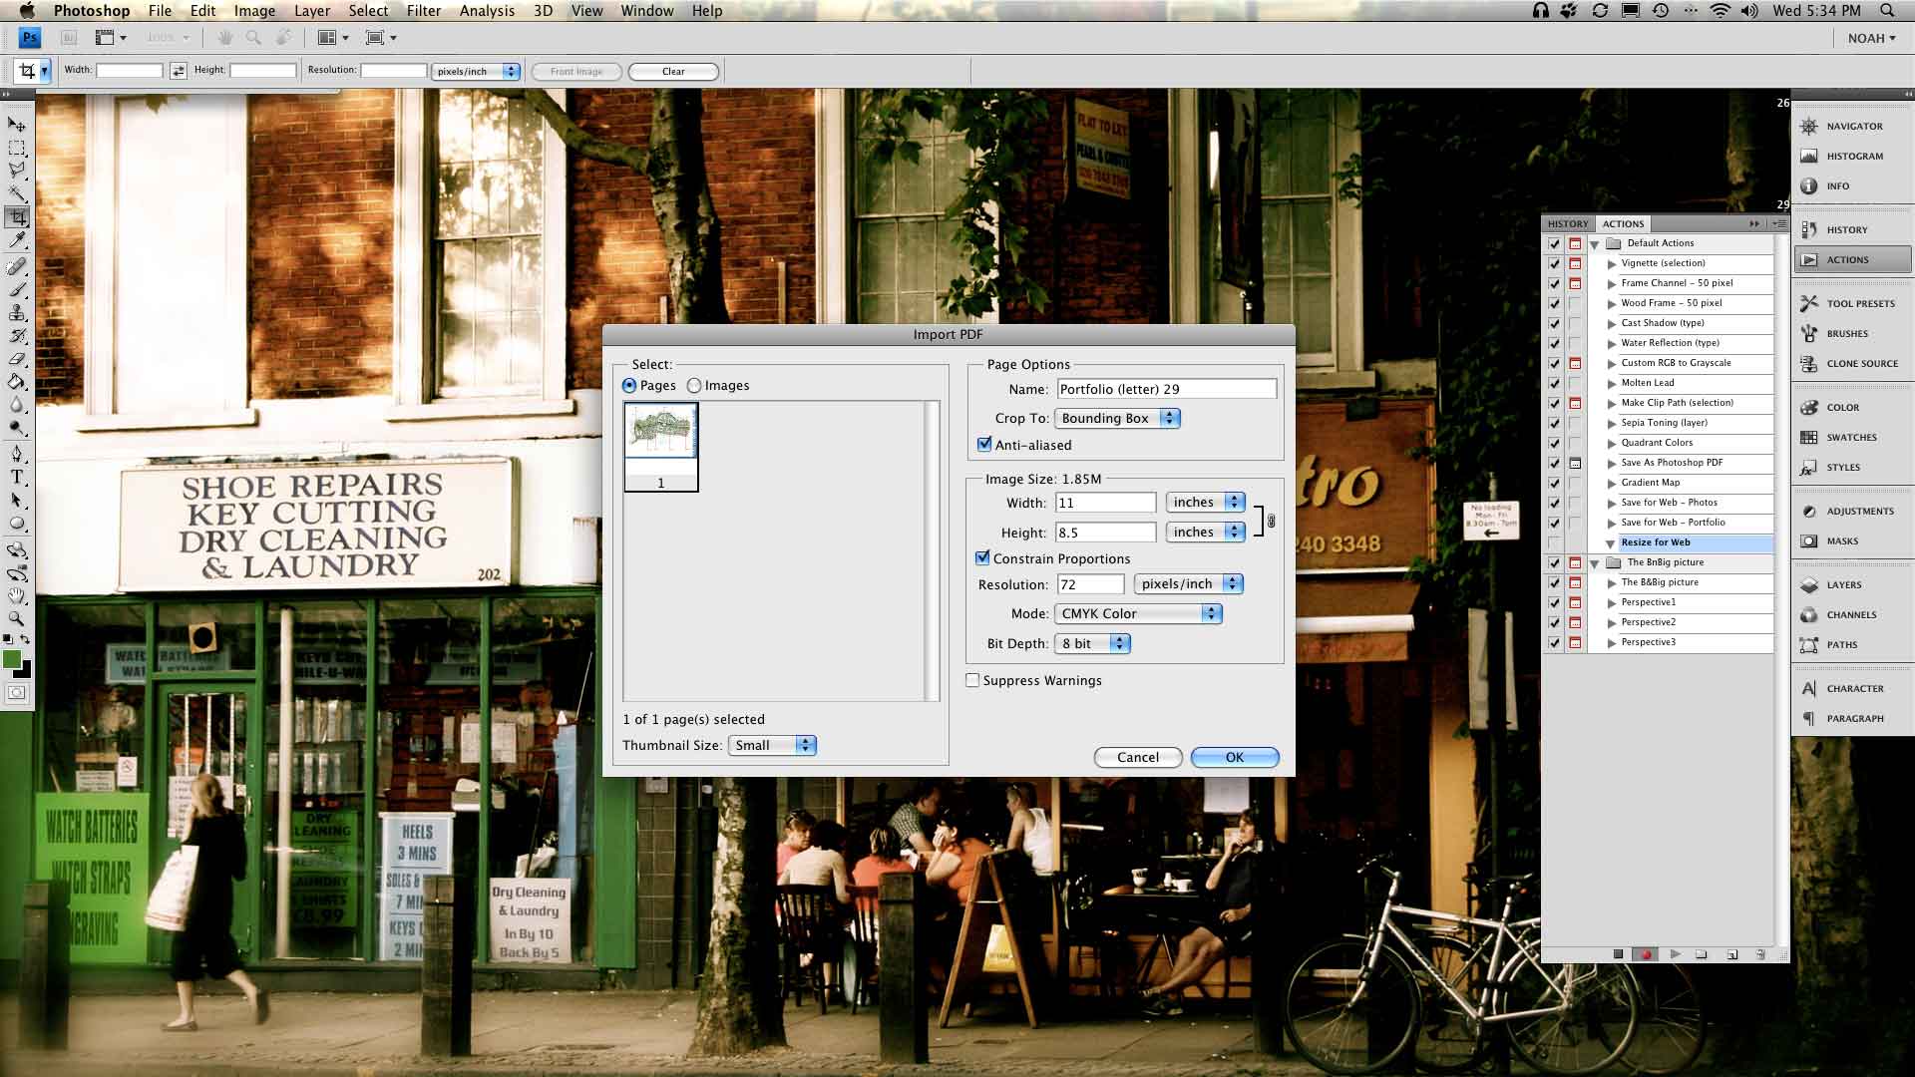The width and height of the screenshot is (1915, 1077).
Task: Select the Rectangular Marquee tool
Action: 17,148
